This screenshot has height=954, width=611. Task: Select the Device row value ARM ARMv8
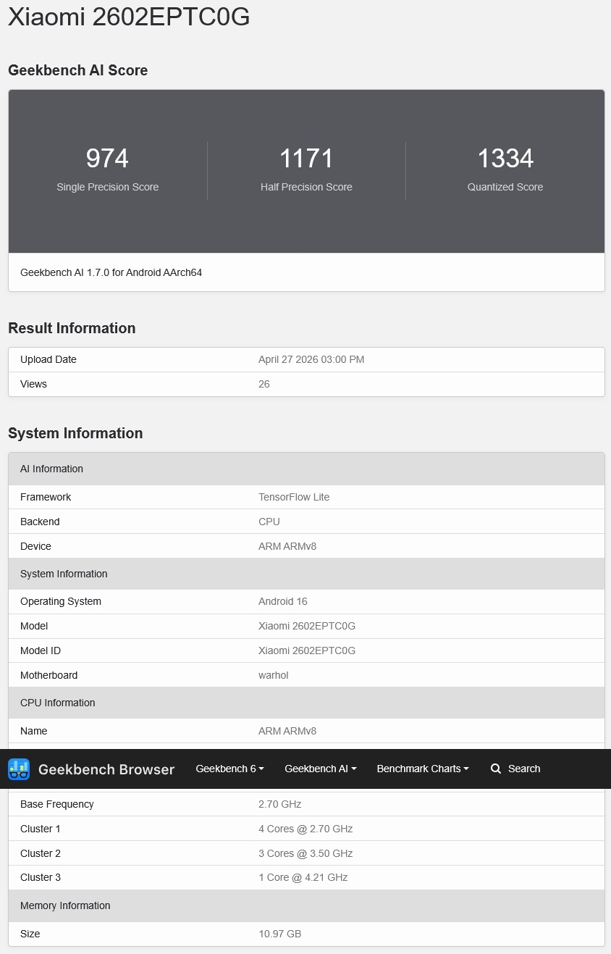pos(287,546)
